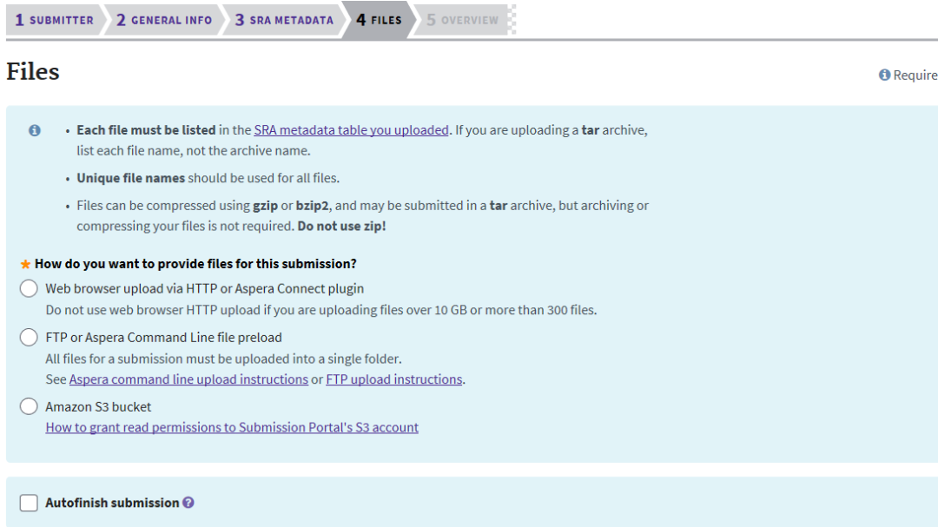This screenshot has width=938, height=527.
Task: Jump to the 5 Overview step
Action: pos(463,20)
